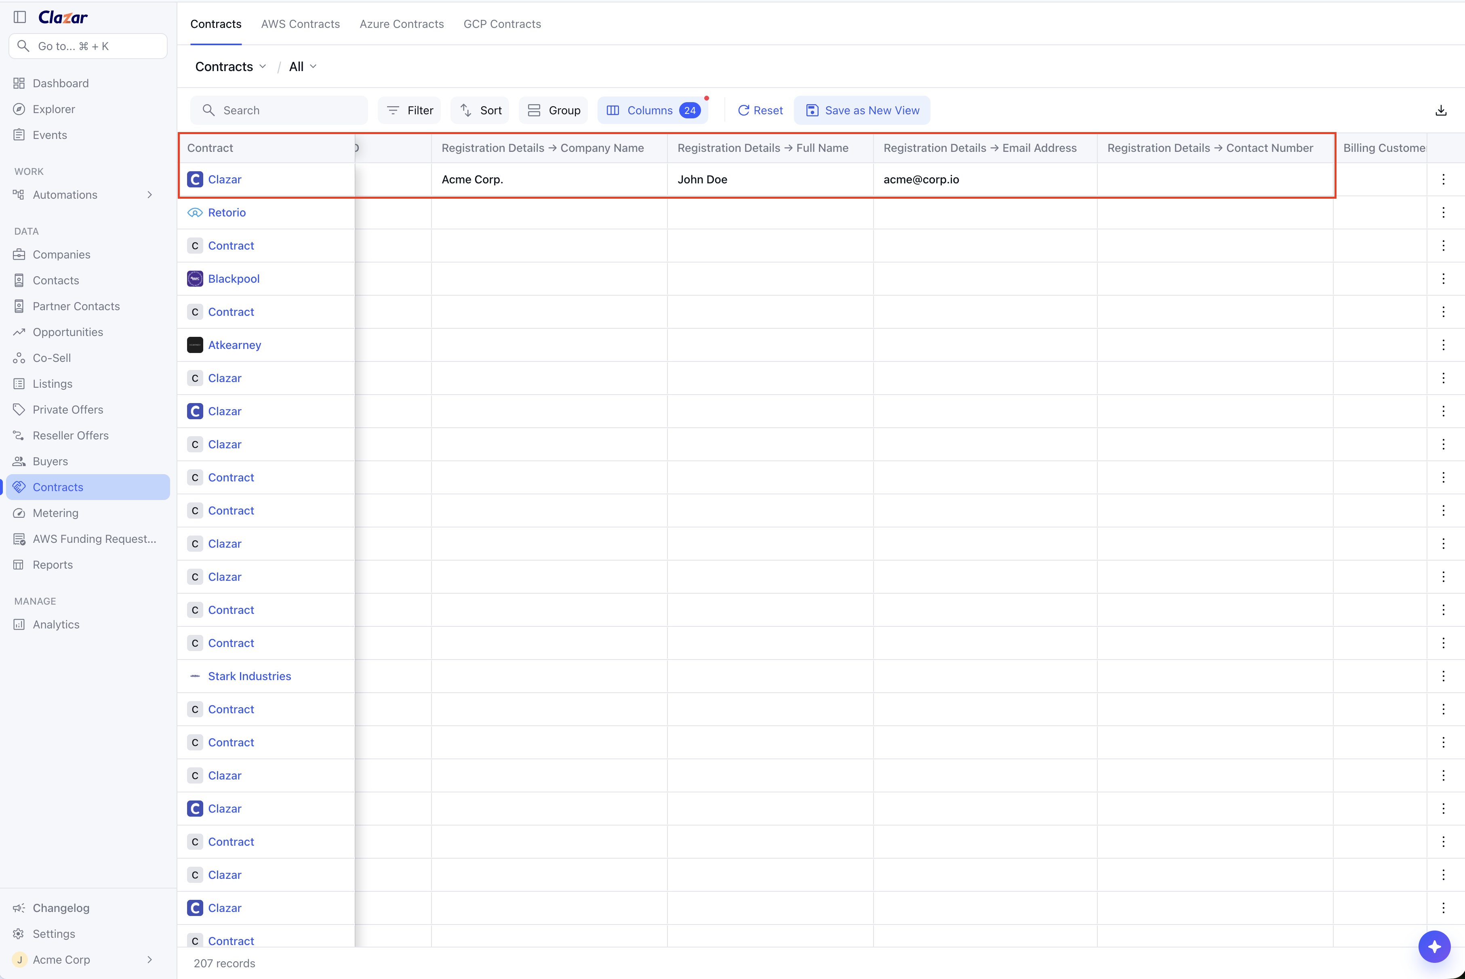Open the Blackpool contract link
1465x979 pixels.
pos(234,279)
